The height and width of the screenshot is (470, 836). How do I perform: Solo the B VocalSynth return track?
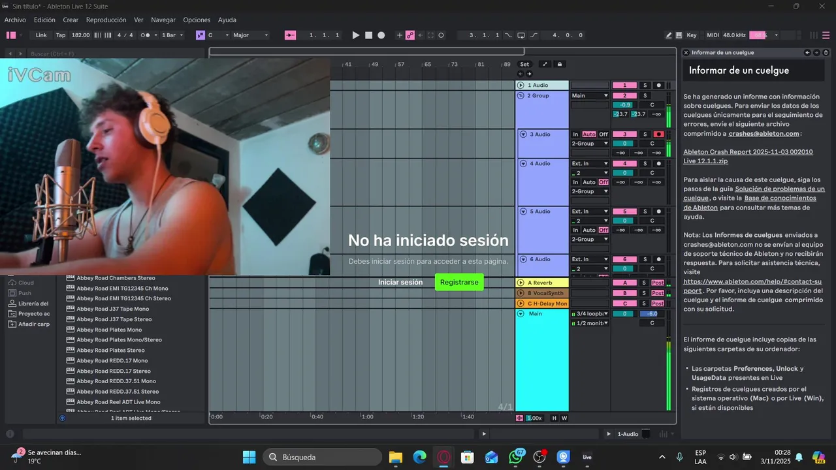point(644,293)
